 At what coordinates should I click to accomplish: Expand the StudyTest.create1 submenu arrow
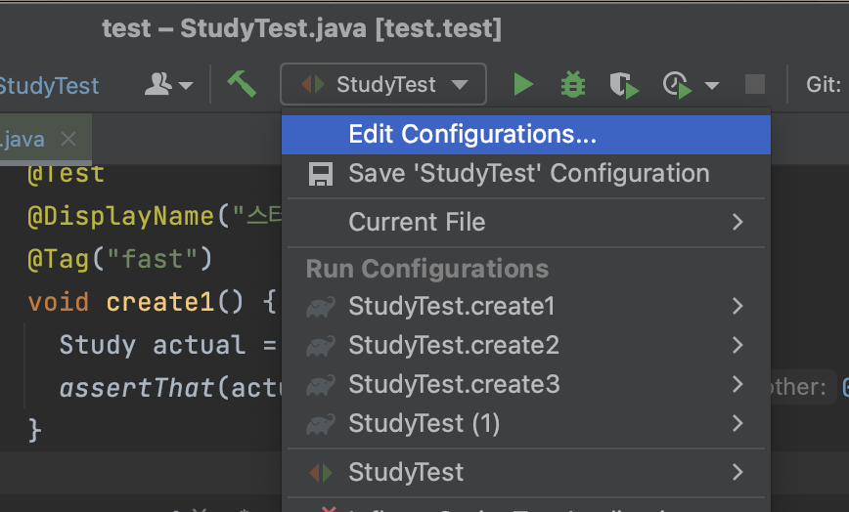pyautogui.click(x=738, y=306)
